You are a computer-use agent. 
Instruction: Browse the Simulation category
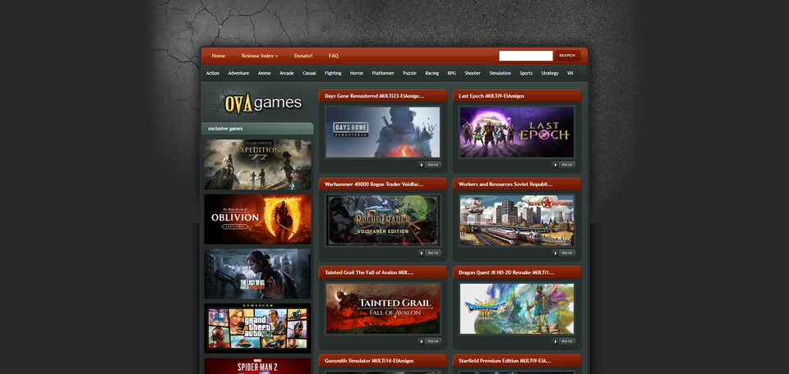click(501, 73)
